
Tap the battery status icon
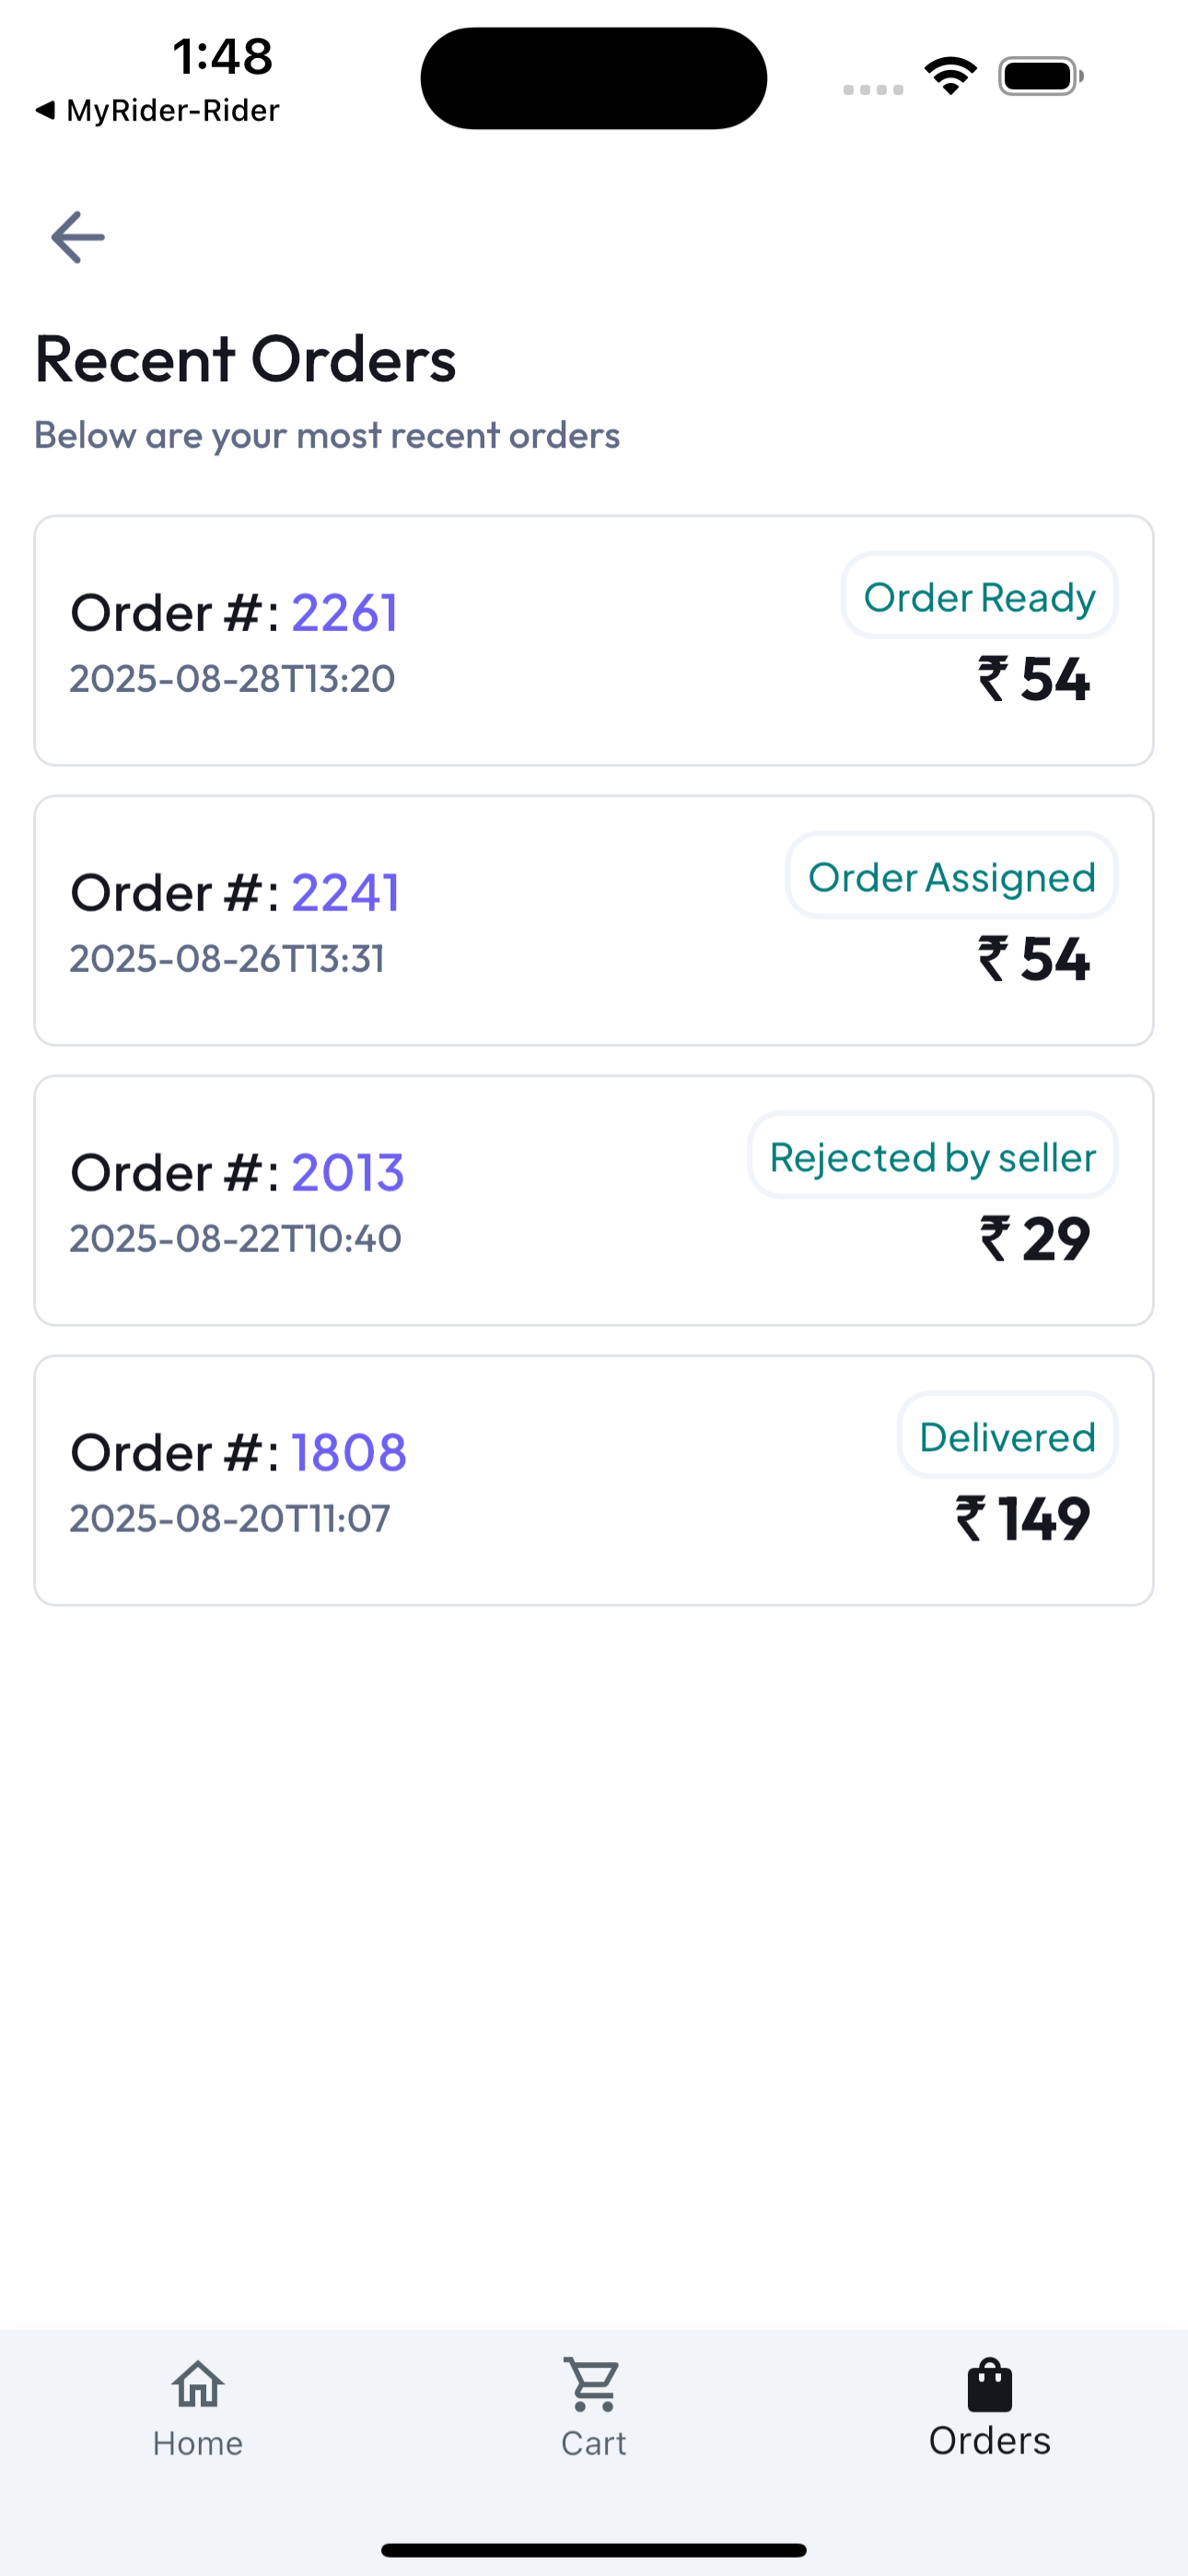pos(1041,76)
